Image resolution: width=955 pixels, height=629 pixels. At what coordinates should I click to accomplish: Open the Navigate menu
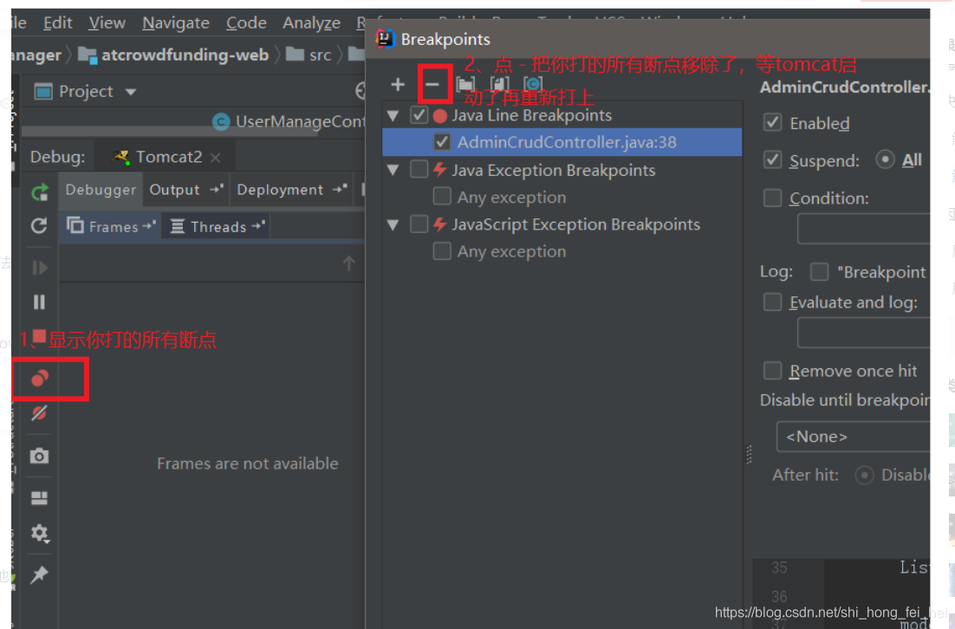pyautogui.click(x=176, y=23)
